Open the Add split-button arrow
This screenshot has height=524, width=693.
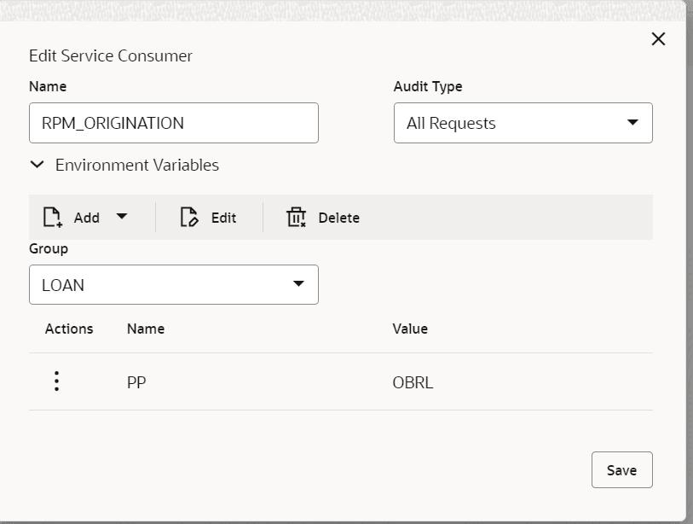click(122, 217)
